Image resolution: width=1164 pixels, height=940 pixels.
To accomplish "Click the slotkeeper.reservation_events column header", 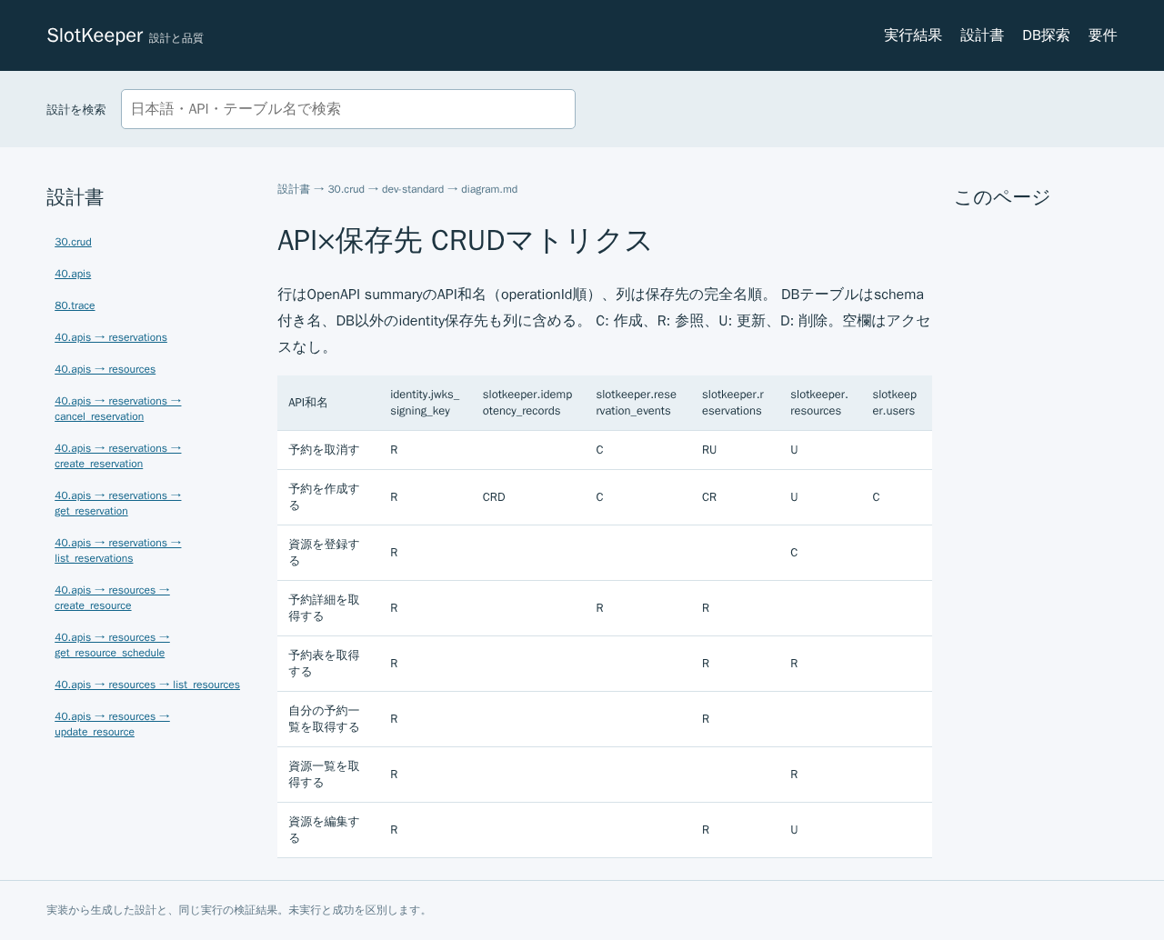I will coord(637,403).
